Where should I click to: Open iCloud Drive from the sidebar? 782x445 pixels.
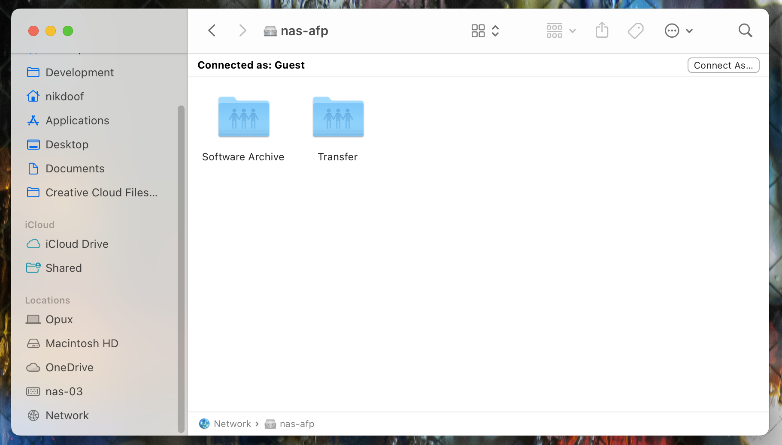(77, 244)
